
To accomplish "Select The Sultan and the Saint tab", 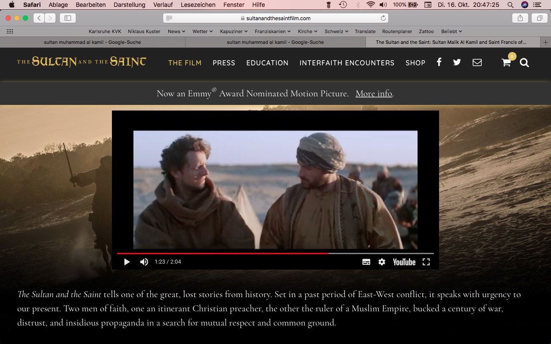I will coord(453,42).
